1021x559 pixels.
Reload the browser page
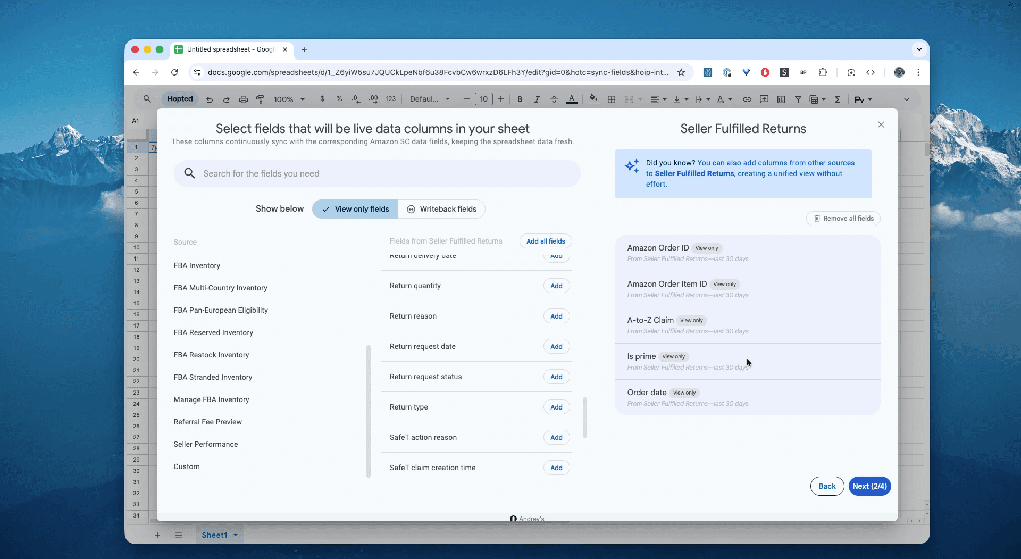(x=174, y=72)
